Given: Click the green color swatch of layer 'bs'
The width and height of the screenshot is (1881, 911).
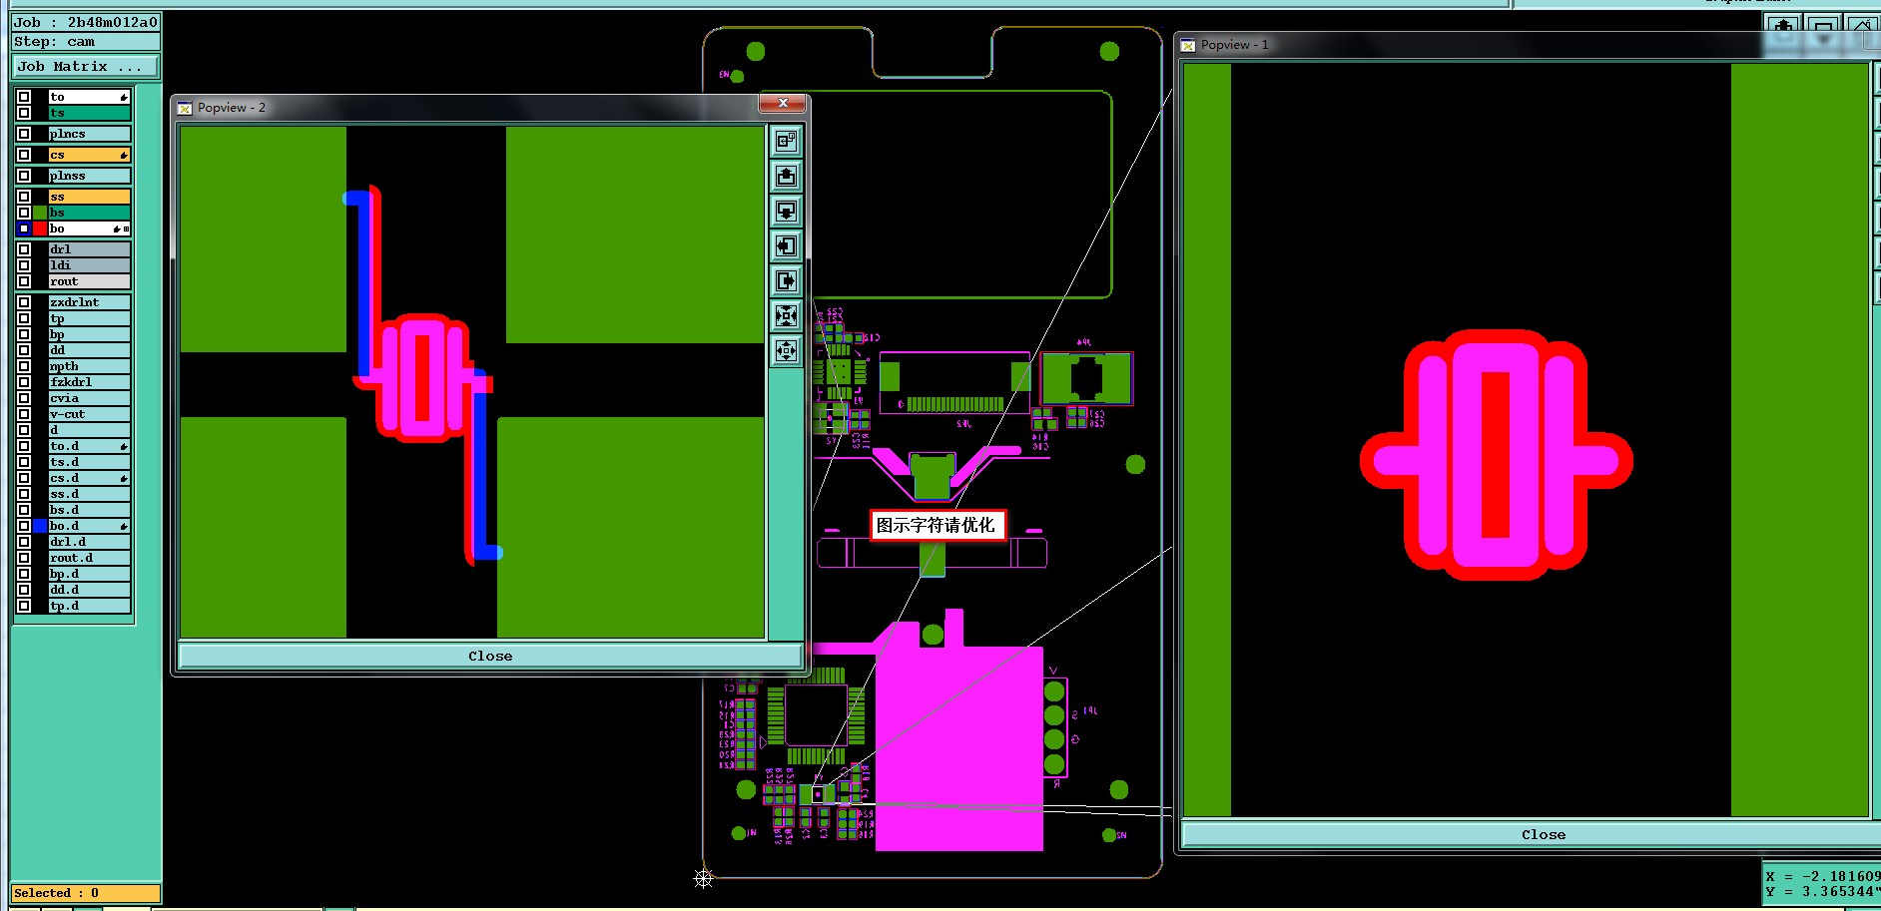Looking at the screenshot, I should pos(40,213).
